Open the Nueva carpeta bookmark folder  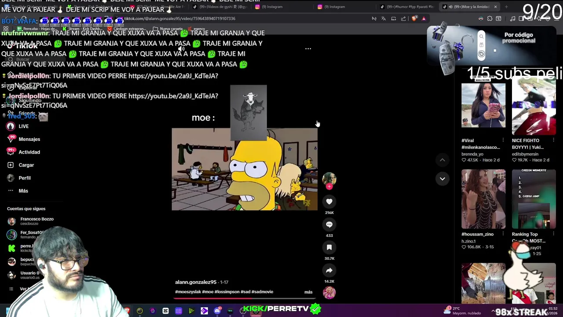click(168, 29)
